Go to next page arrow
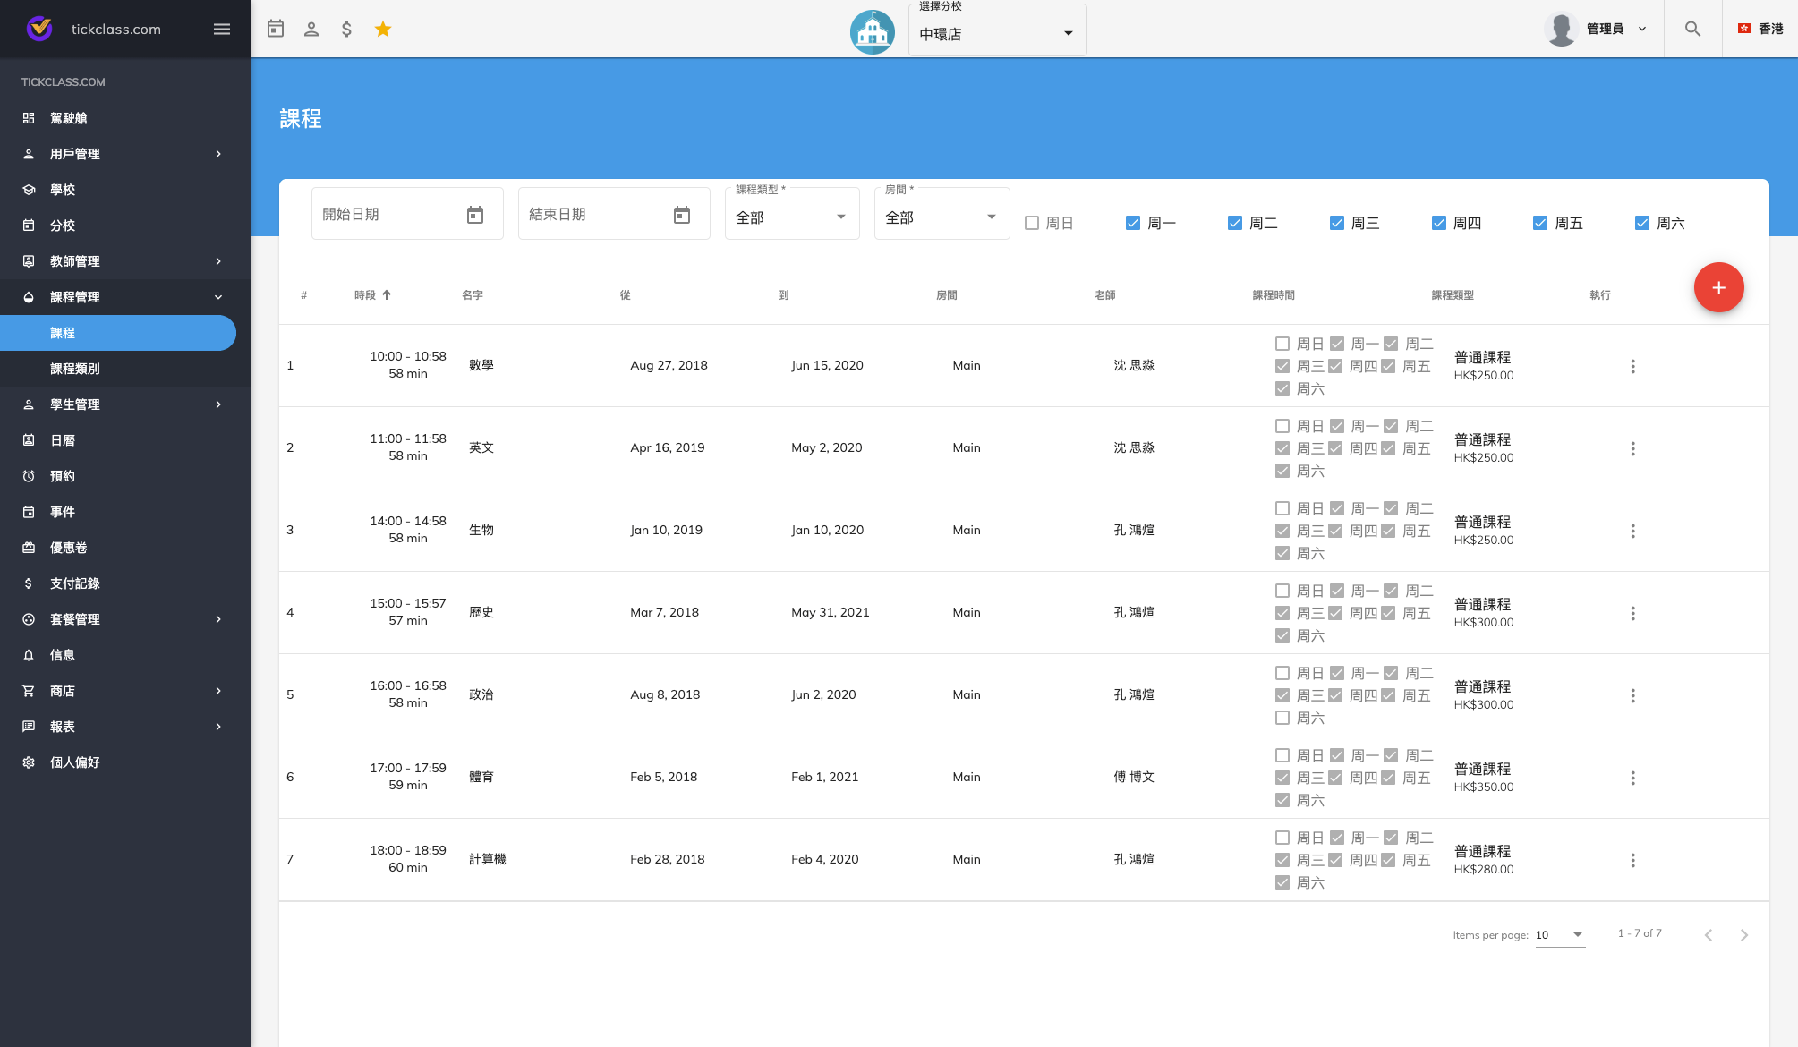The height and width of the screenshot is (1047, 1798). point(1743,935)
